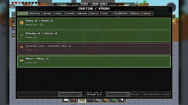This screenshot has height=105, width=188.
Task: Select hotbar slot with count 6
Action: pos(114,101)
